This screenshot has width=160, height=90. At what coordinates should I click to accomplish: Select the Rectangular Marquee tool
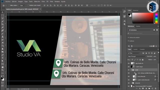(2, 15)
